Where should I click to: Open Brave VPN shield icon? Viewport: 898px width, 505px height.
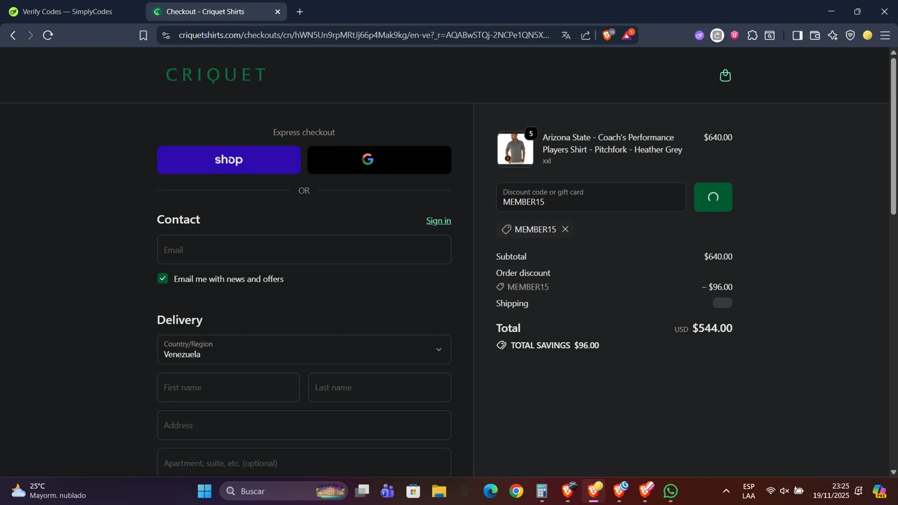coord(850,35)
